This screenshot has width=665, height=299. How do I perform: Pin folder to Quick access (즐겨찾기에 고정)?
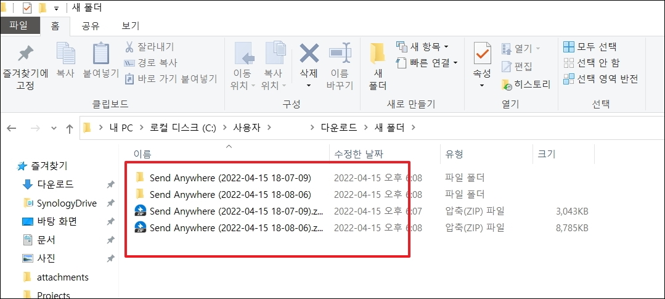coord(25,67)
